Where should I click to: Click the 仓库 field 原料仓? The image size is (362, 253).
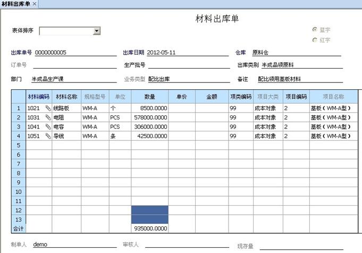coord(297,53)
